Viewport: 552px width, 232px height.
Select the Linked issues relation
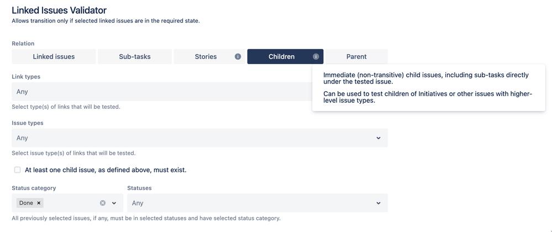54,56
